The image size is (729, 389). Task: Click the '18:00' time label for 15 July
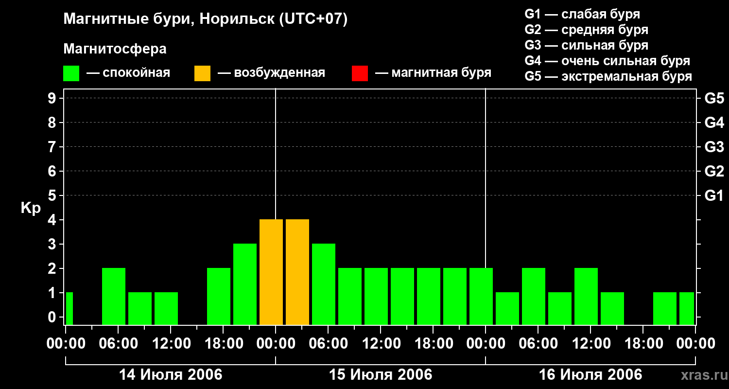click(433, 343)
